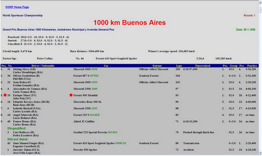Click Fangio's practice time '3:29,400'

click(251, 143)
